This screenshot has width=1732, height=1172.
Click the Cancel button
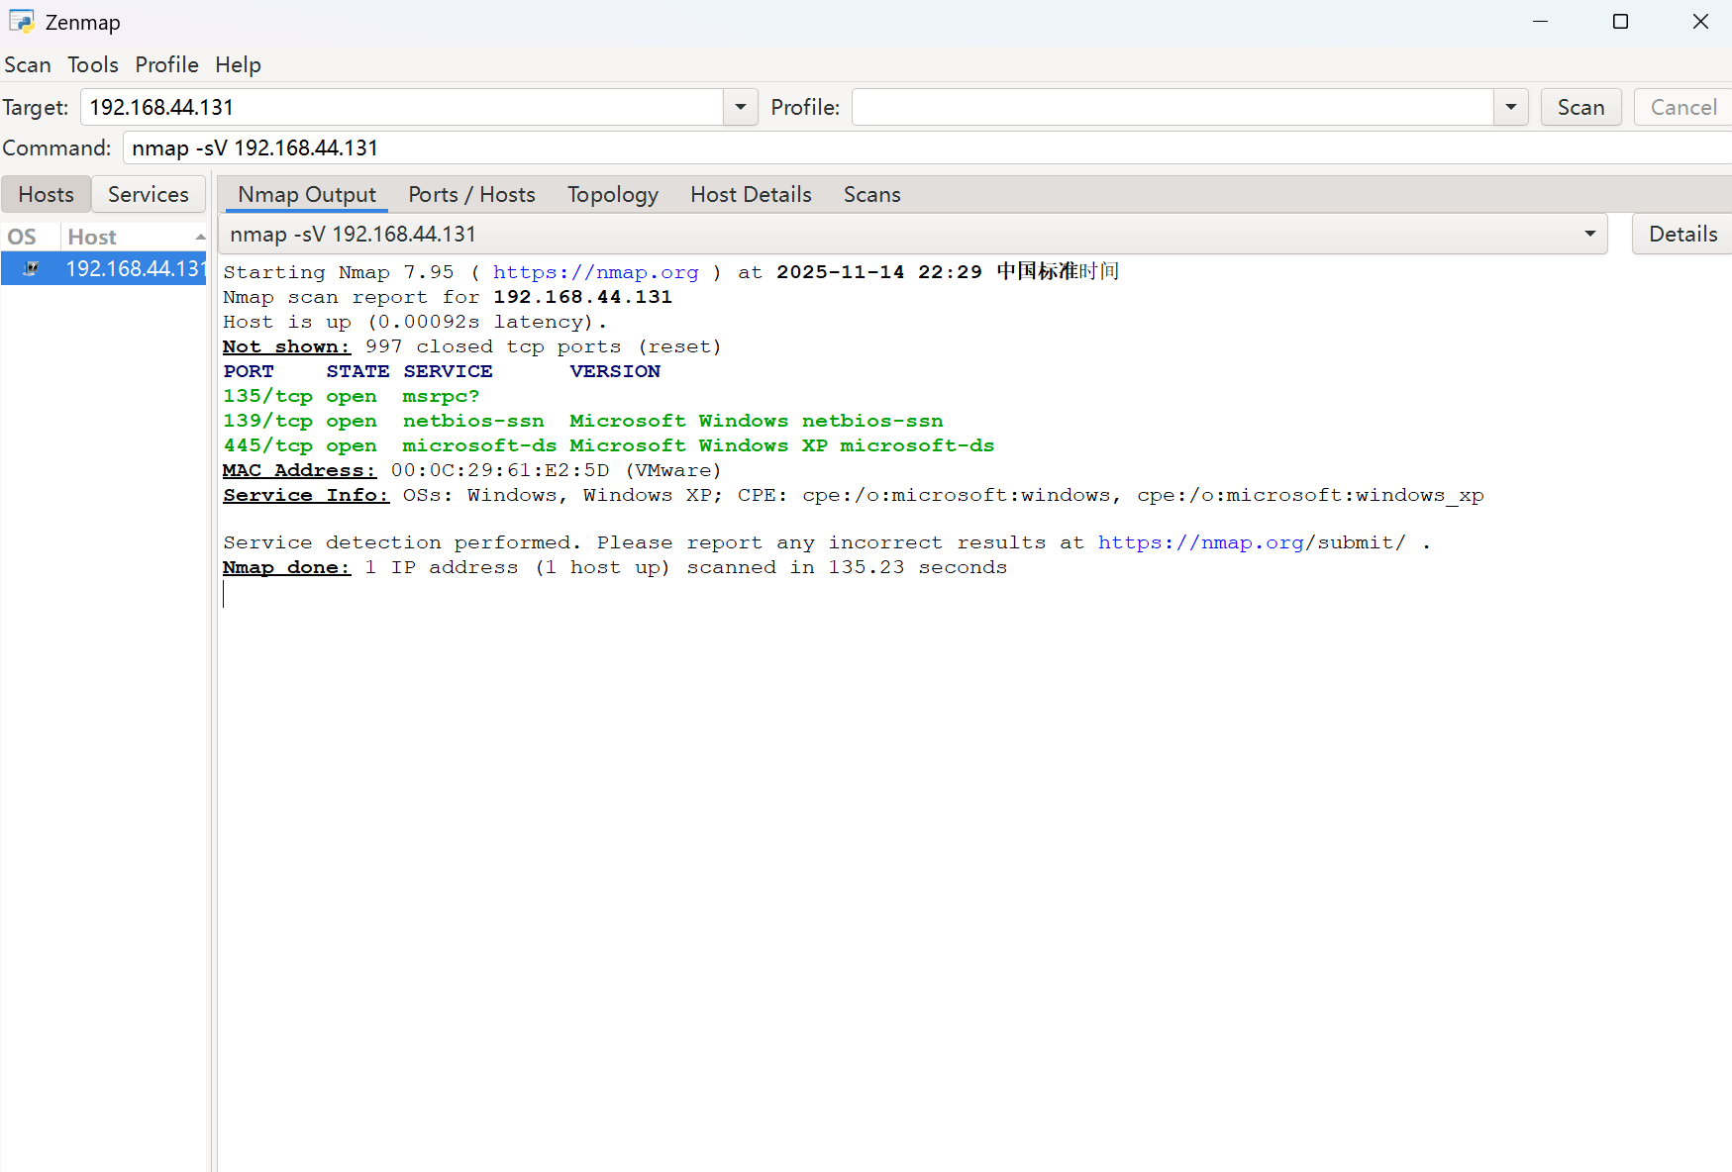coord(1683,107)
